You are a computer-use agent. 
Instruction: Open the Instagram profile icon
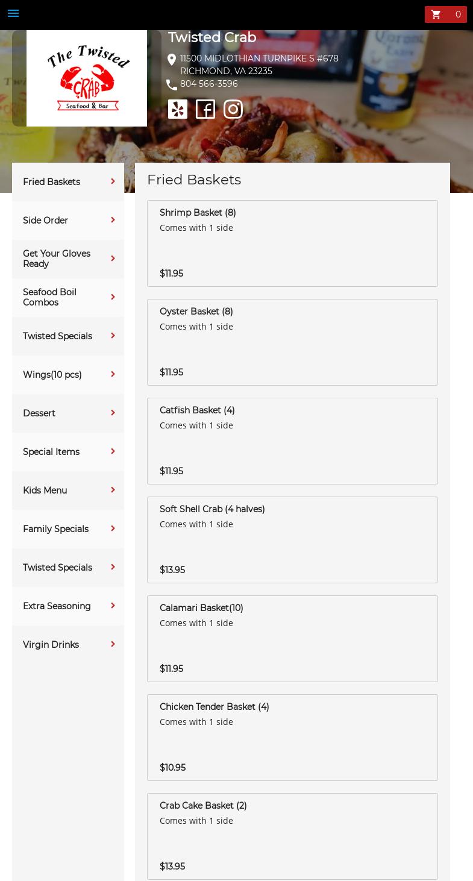(x=233, y=109)
